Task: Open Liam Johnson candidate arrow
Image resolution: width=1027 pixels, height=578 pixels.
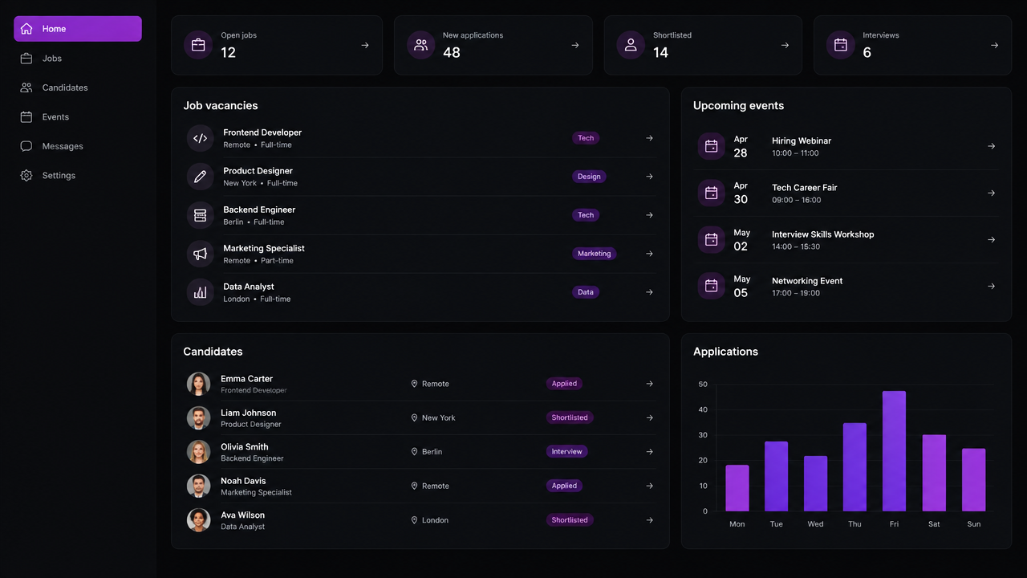Action: [x=650, y=417]
